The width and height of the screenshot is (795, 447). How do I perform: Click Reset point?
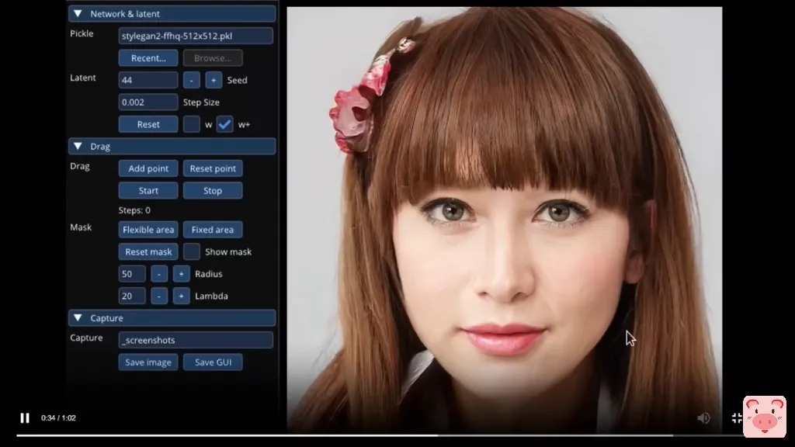coord(213,168)
